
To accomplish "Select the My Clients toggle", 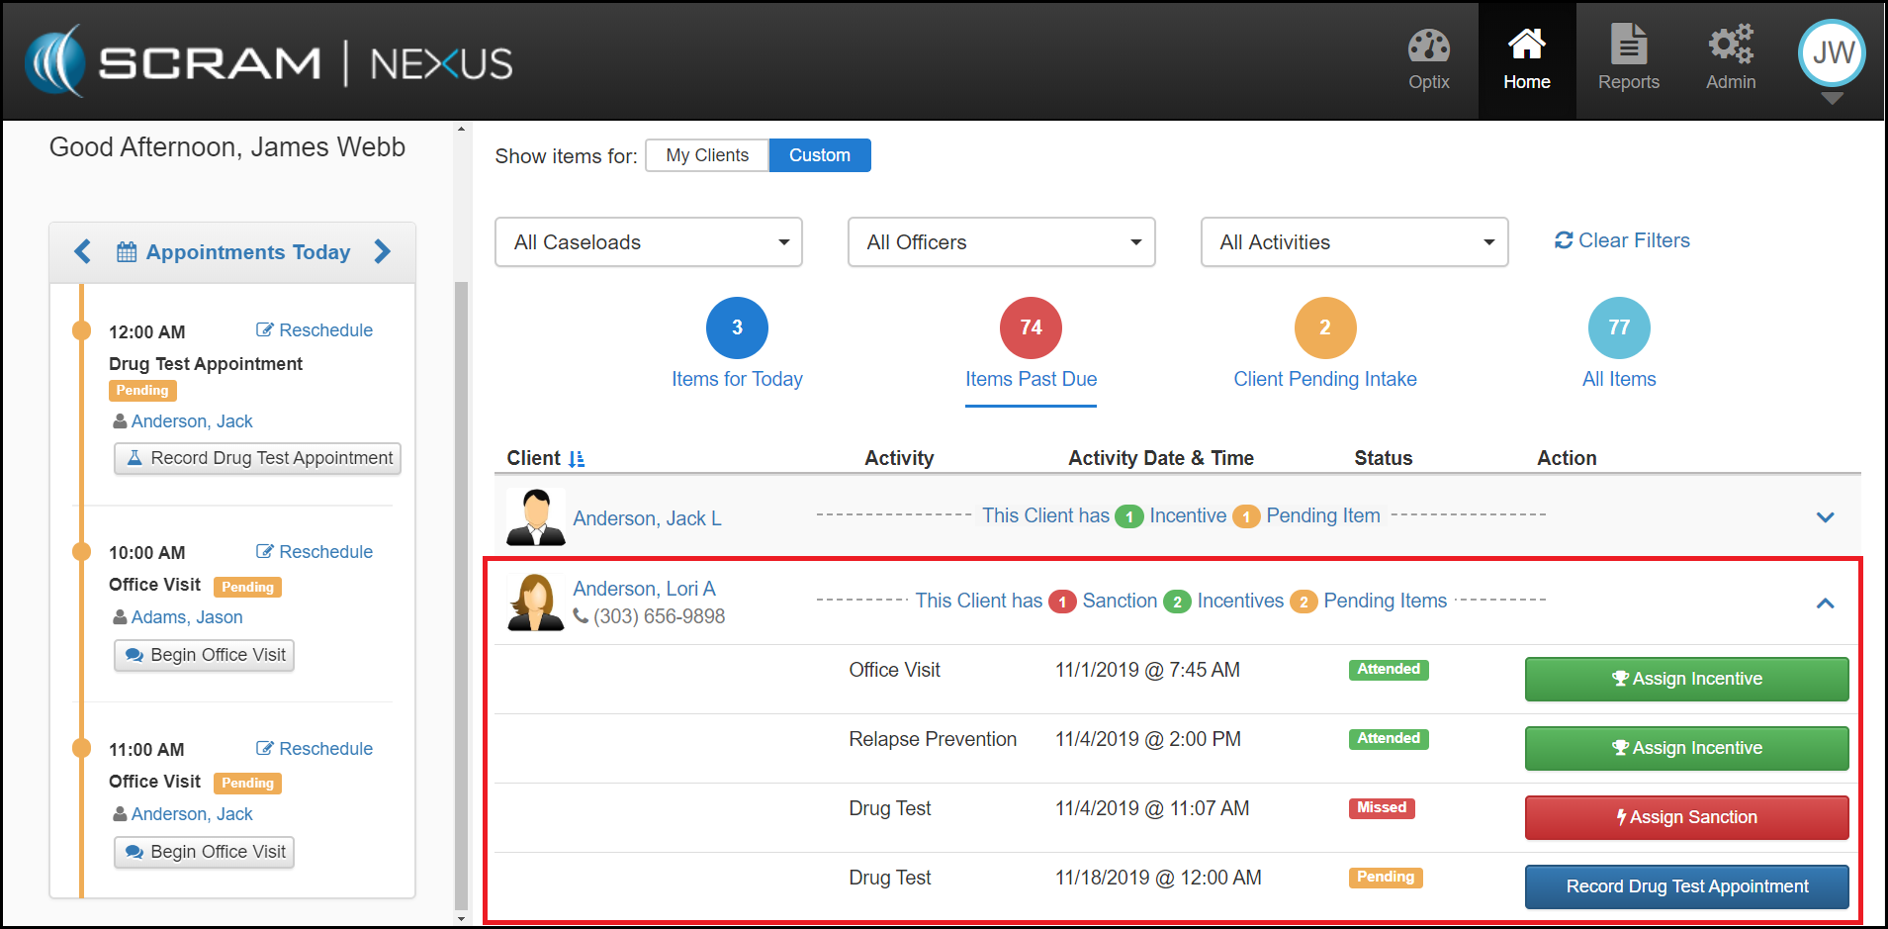I will [707, 155].
